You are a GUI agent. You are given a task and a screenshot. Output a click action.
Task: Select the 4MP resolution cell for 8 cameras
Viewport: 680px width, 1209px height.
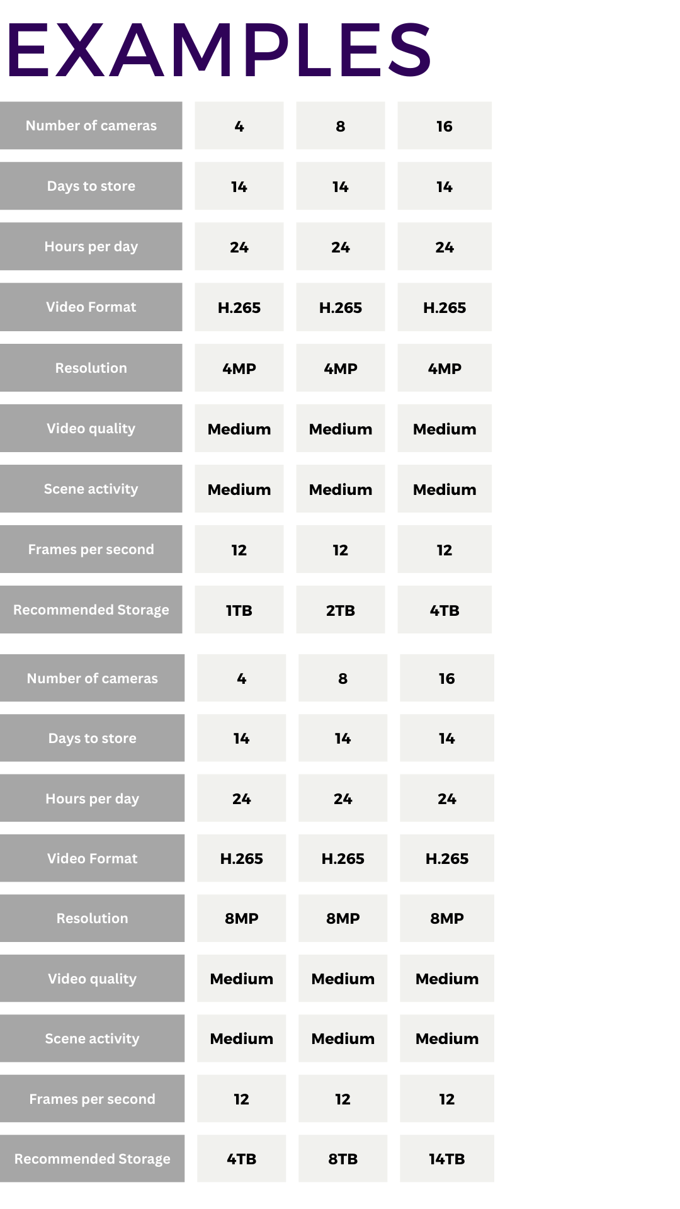pyautogui.click(x=341, y=368)
